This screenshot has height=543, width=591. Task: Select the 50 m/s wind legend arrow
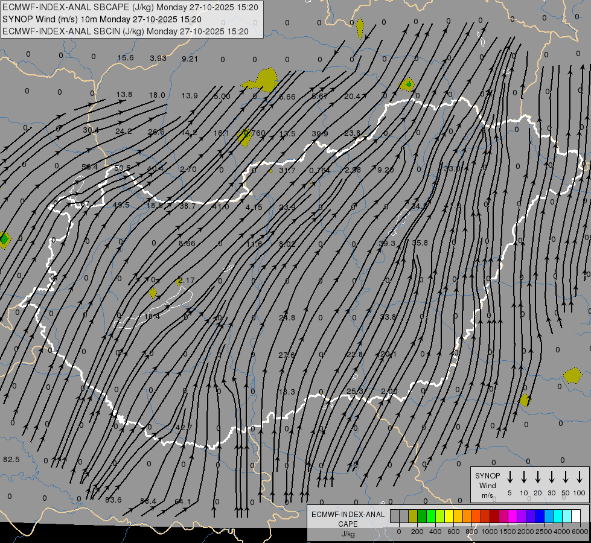tap(566, 477)
